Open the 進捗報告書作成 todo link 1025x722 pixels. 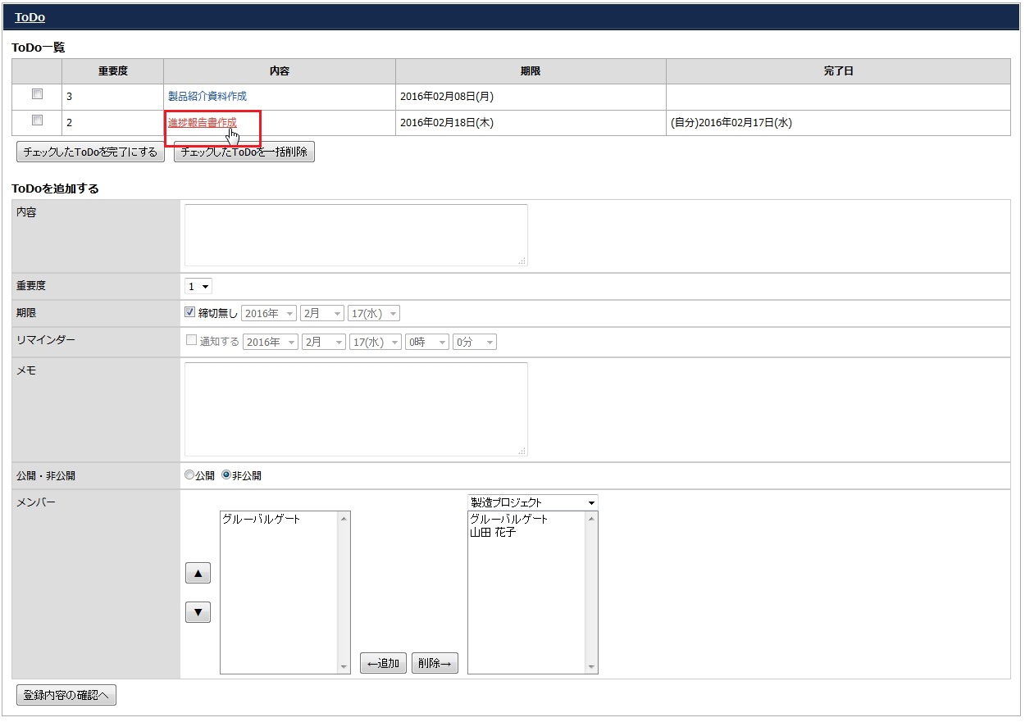tap(203, 122)
